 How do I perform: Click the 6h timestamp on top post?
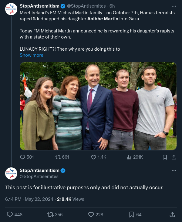tap(112, 6)
